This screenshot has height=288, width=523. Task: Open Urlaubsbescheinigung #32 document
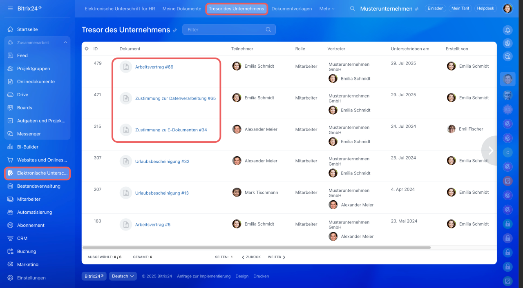pyautogui.click(x=162, y=162)
